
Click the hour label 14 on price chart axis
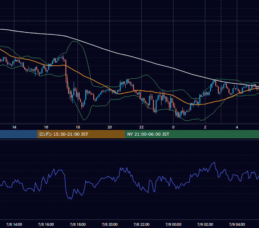14,127
